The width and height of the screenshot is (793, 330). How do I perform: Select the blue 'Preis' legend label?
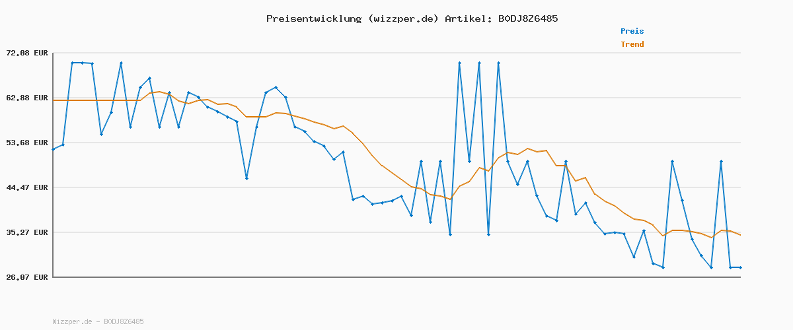pos(632,31)
